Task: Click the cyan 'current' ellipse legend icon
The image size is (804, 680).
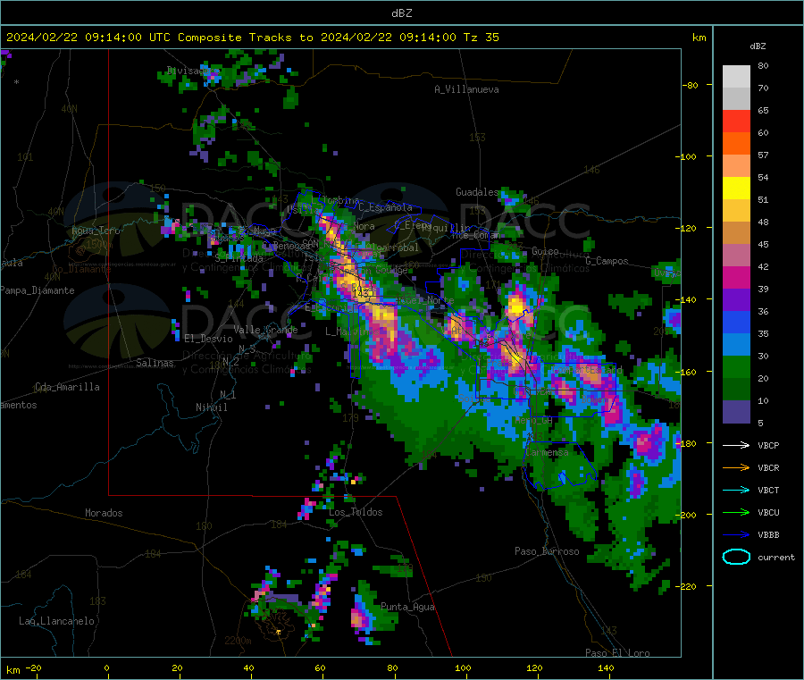Action: click(x=736, y=557)
